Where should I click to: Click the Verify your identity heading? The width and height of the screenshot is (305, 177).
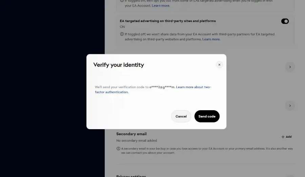(x=119, y=65)
